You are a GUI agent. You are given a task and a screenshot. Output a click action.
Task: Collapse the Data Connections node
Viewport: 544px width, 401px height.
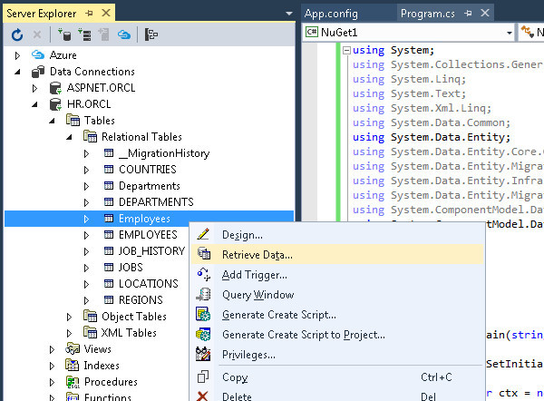click(19, 72)
